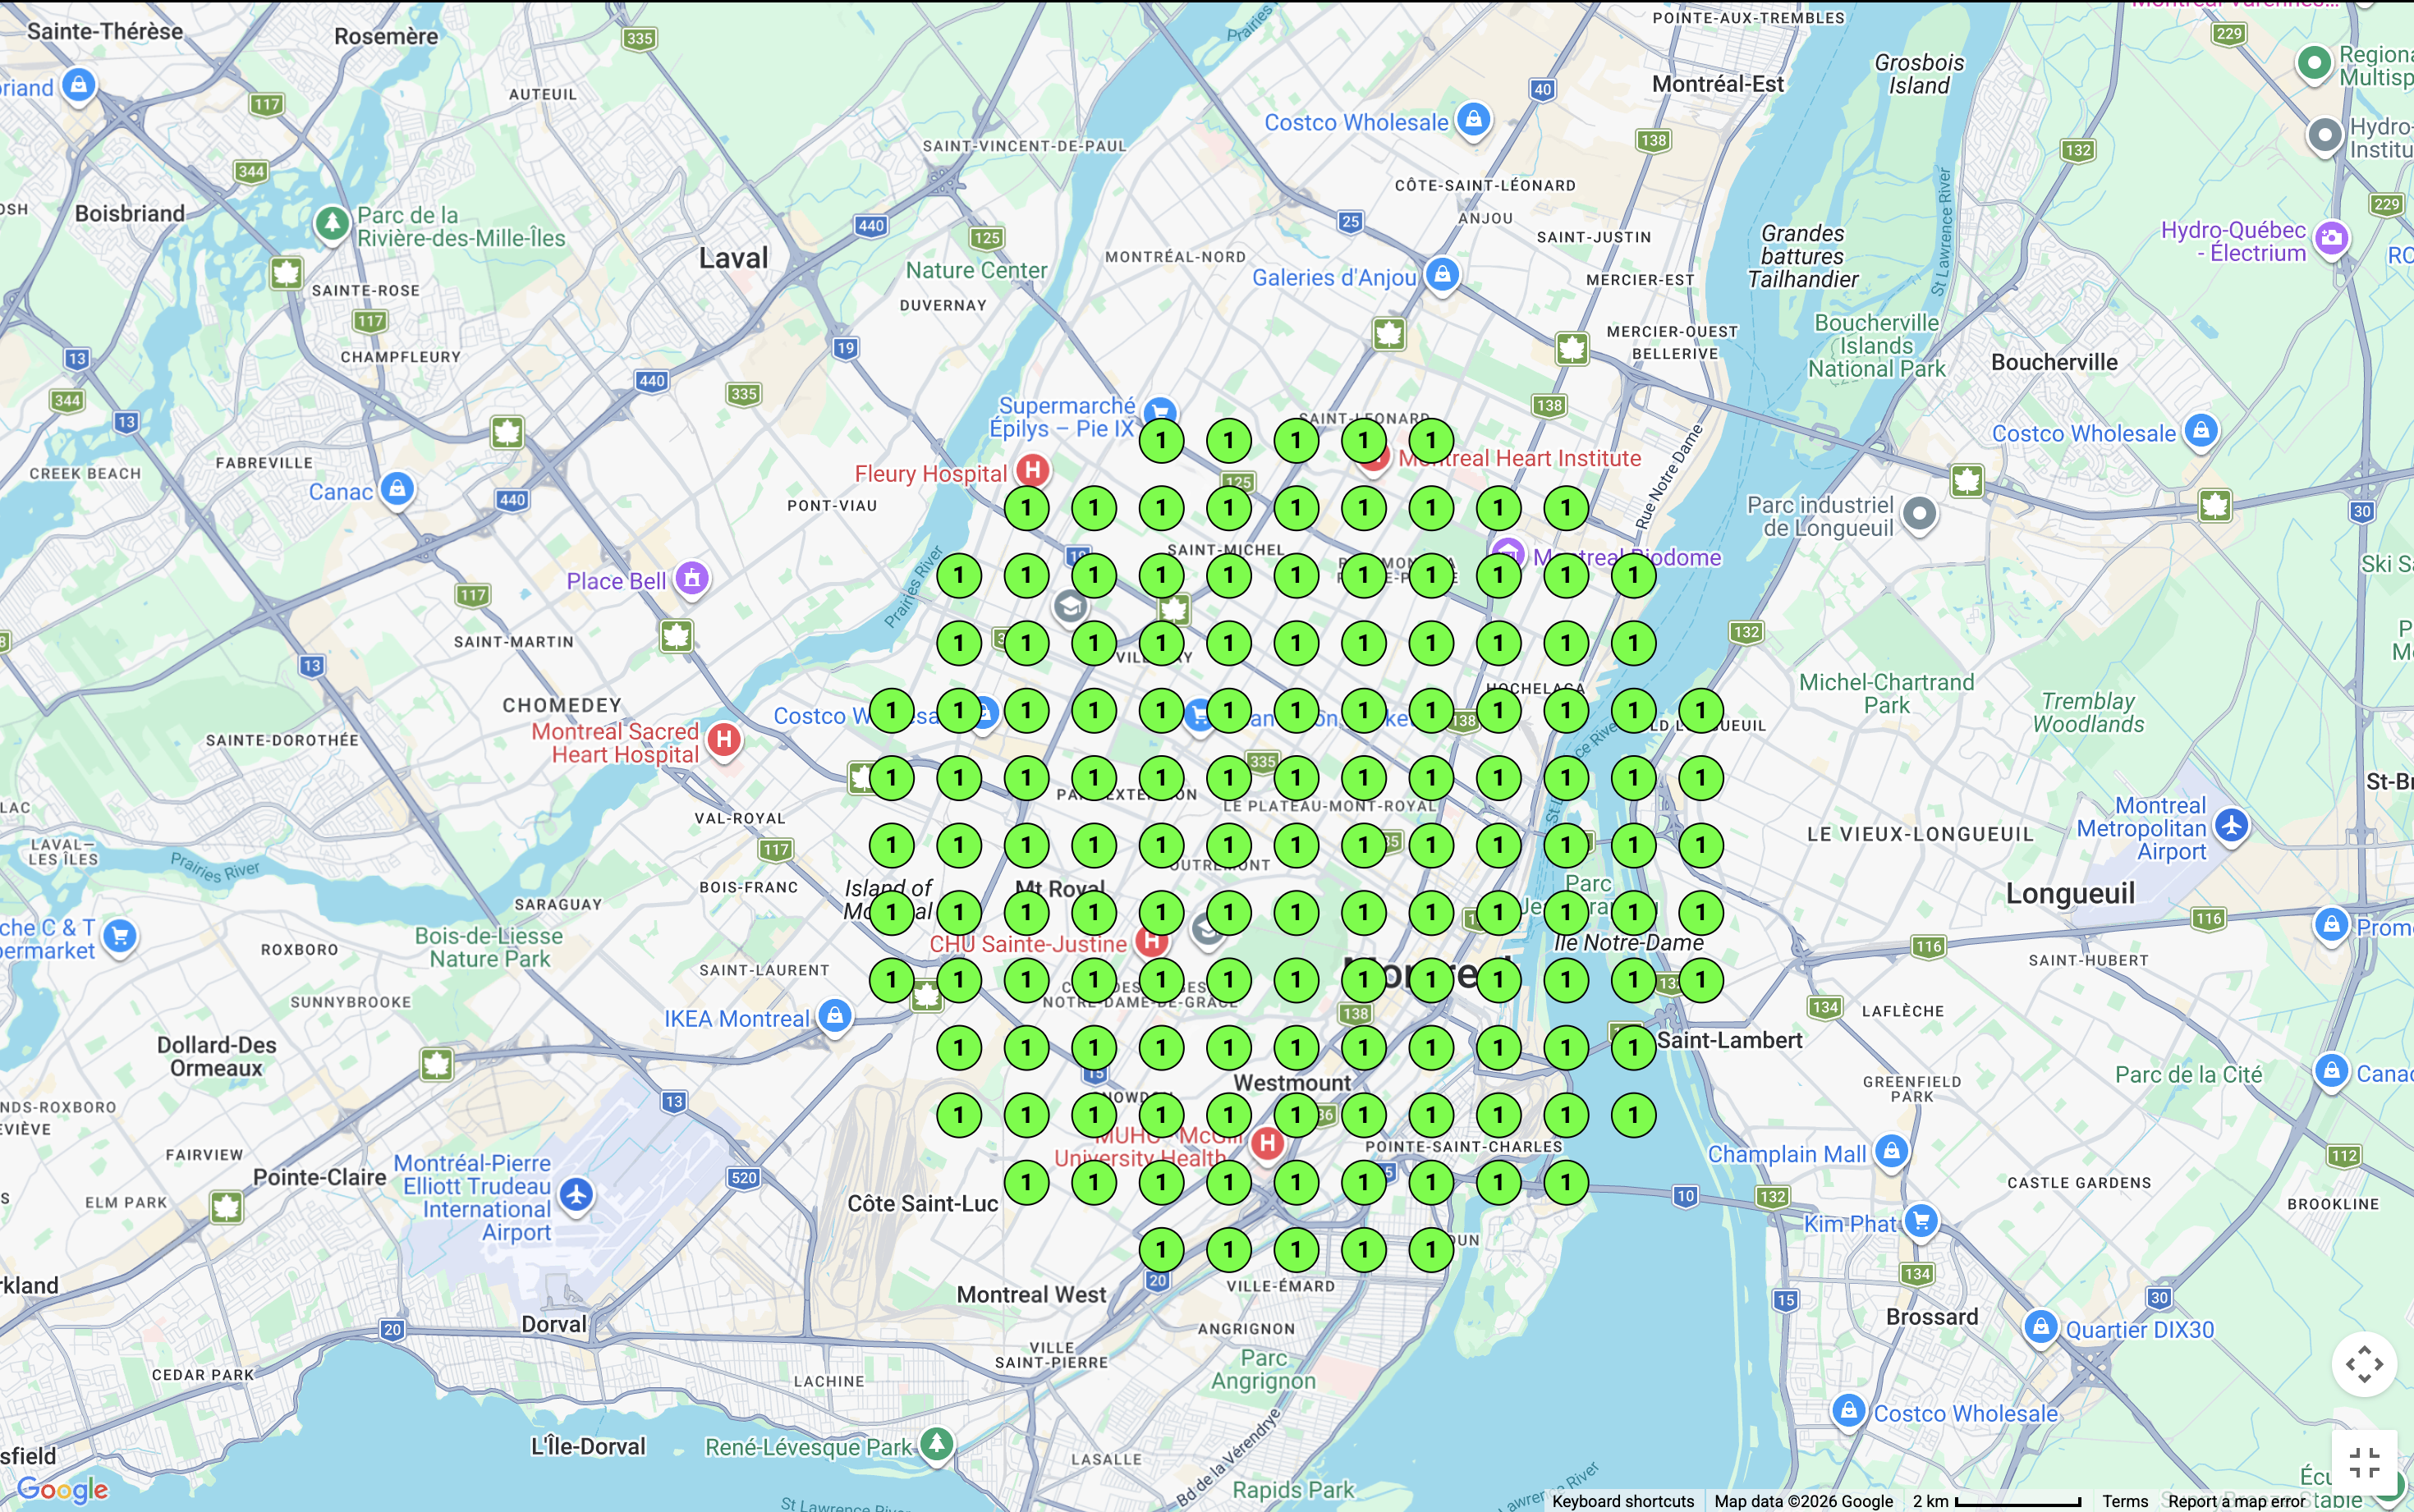Select Montreal Sacred Heart Hospital H icon
The height and width of the screenshot is (1512, 2414).
(724, 741)
